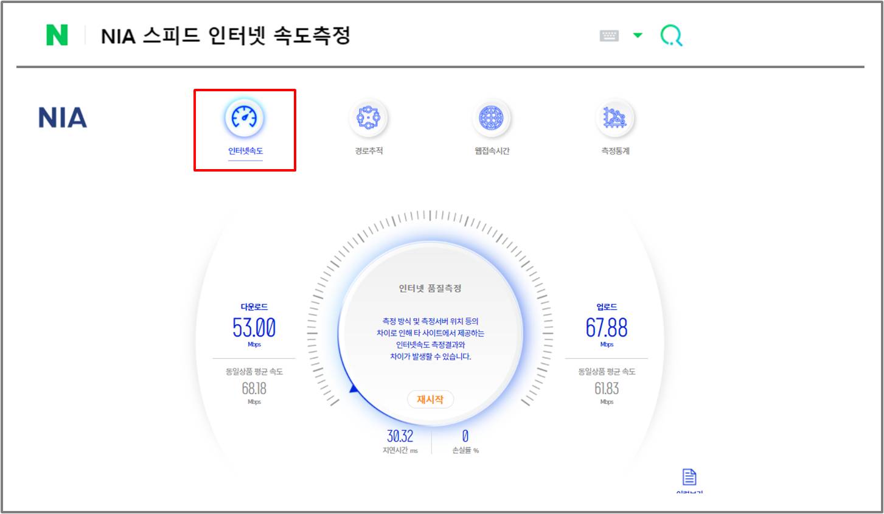
Task: Open the 웹접속시간 globe icon
Action: pos(492,117)
